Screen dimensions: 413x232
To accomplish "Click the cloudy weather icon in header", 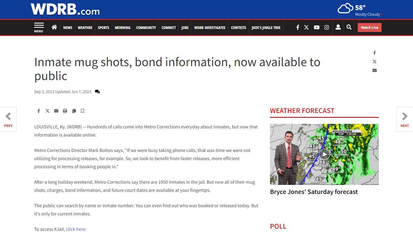I will click(345, 8).
